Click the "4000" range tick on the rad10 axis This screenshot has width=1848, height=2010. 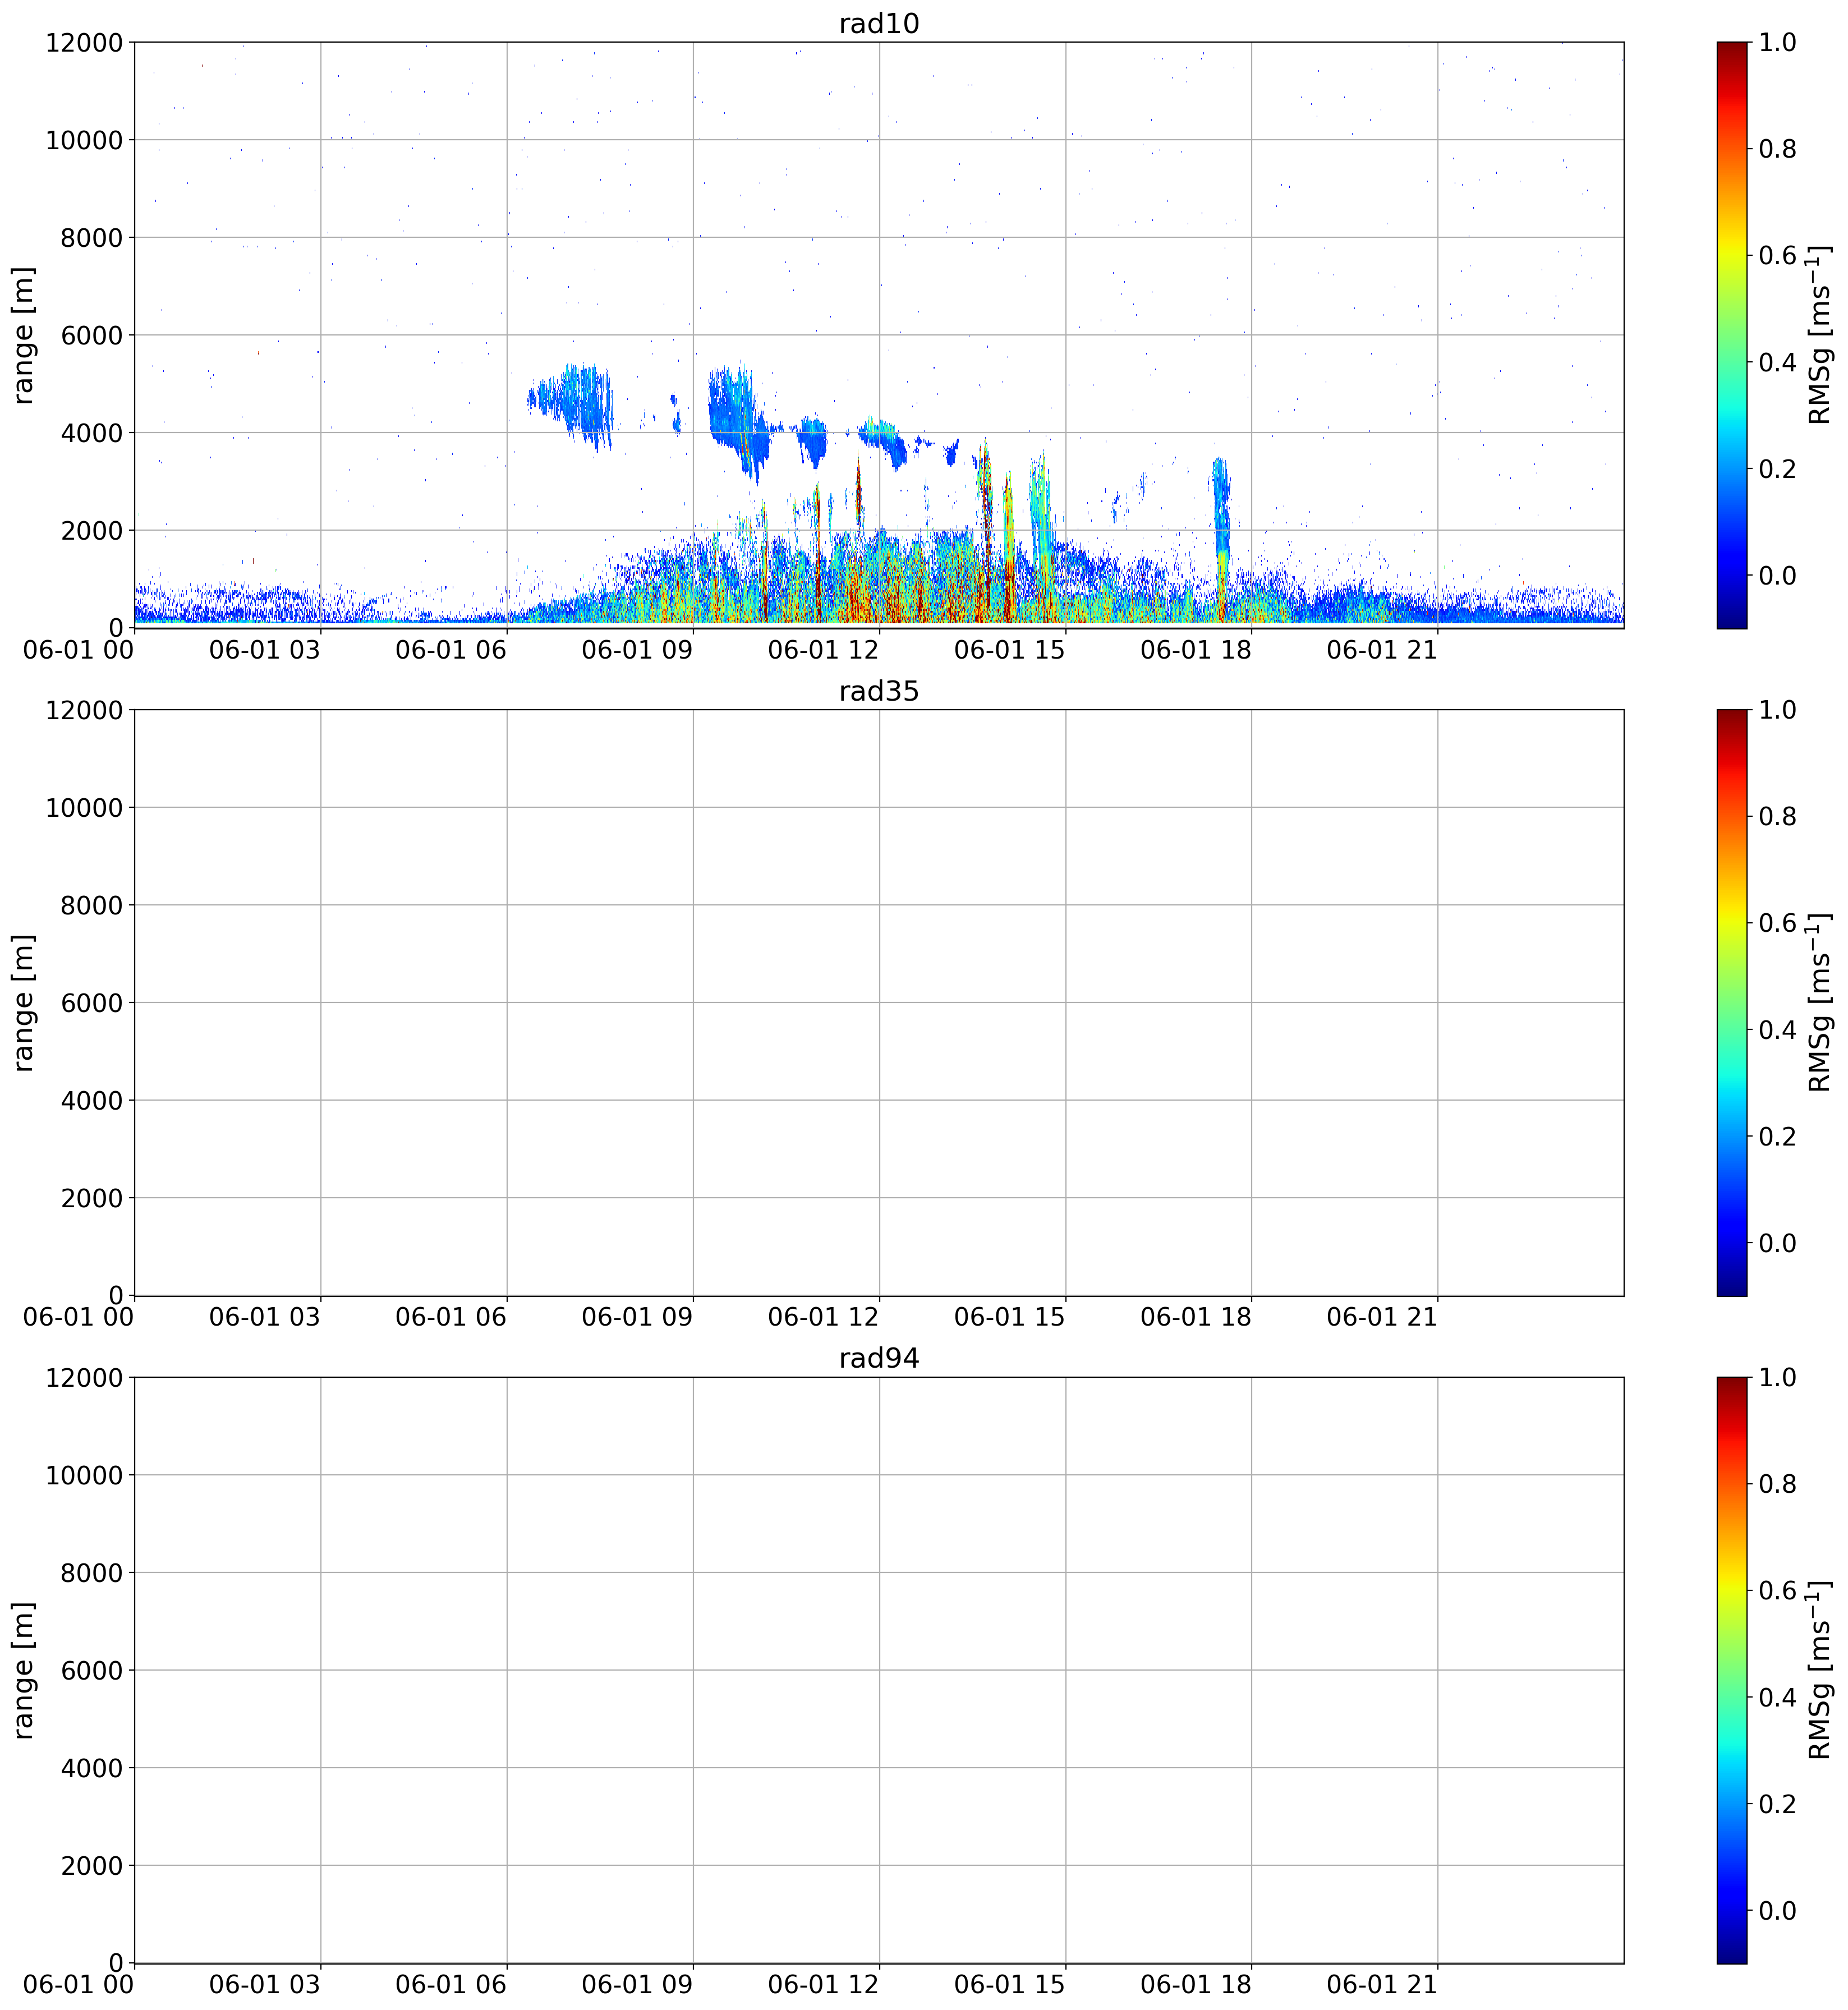coord(92,433)
